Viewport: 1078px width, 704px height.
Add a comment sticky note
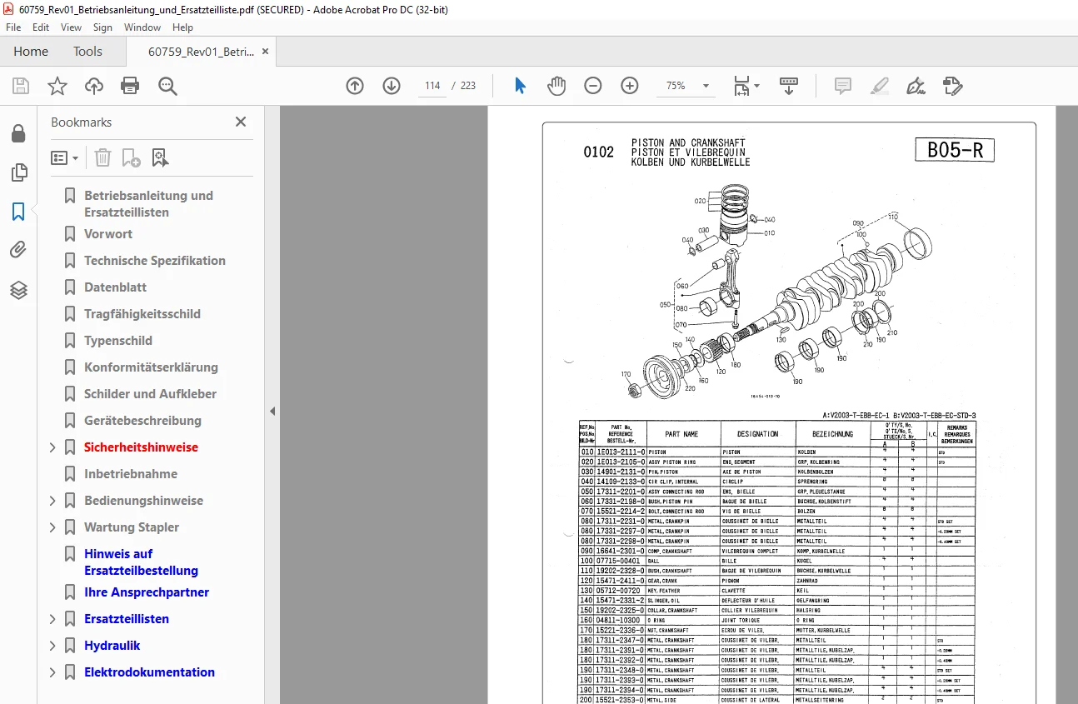pos(843,86)
